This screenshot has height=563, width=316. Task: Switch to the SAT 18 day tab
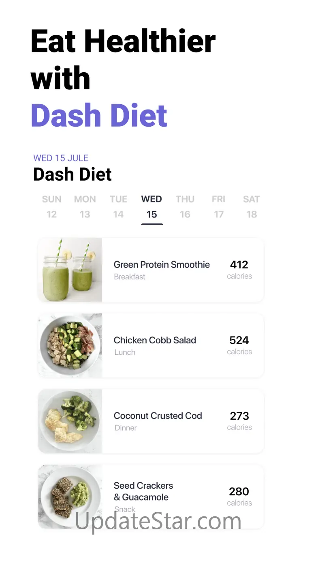(252, 207)
